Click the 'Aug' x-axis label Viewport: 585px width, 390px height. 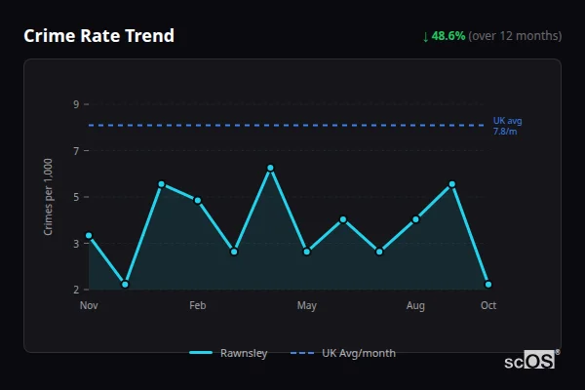tap(415, 305)
